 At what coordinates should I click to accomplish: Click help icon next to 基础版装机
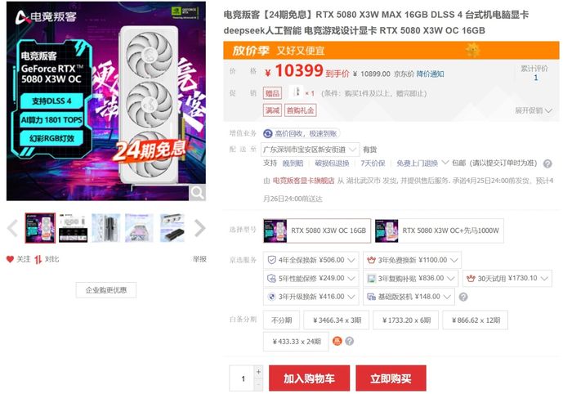(463, 297)
